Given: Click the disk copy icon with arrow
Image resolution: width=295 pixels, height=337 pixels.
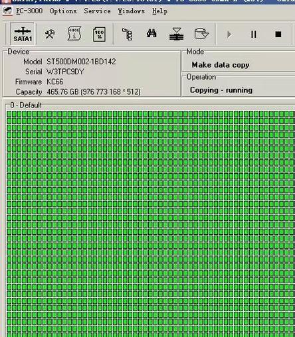Looking at the screenshot, I should click(201, 34).
